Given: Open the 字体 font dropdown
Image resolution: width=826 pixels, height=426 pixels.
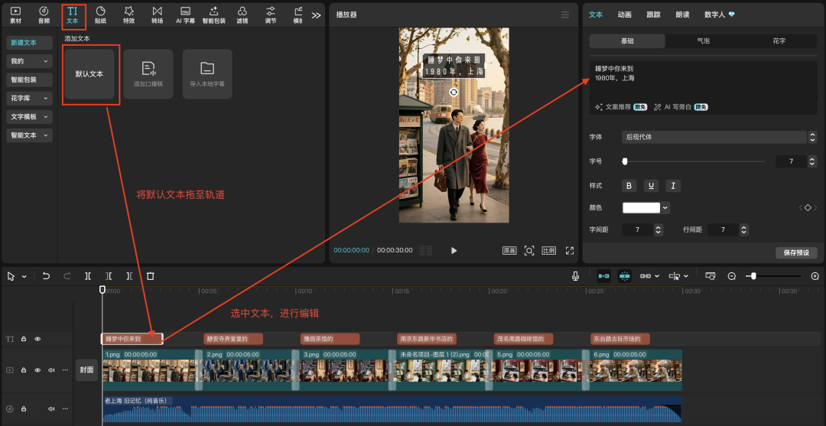Looking at the screenshot, I should point(719,137).
